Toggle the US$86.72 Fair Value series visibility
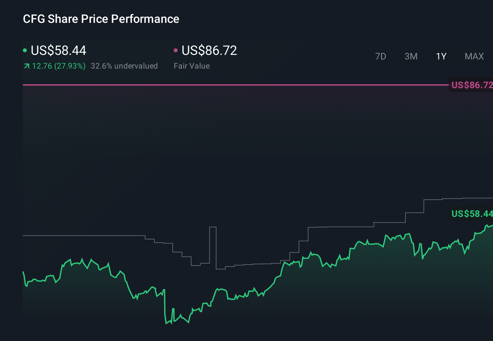 209,51
